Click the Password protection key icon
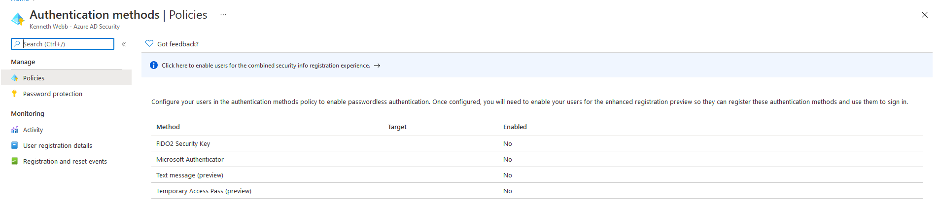The width and height of the screenshot is (939, 207). click(x=14, y=94)
